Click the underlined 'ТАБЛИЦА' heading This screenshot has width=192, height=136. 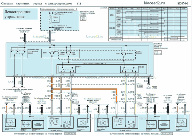point(103,8)
